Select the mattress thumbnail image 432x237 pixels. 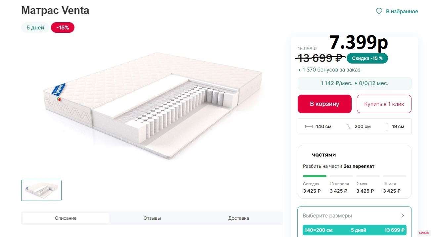pos(41,190)
